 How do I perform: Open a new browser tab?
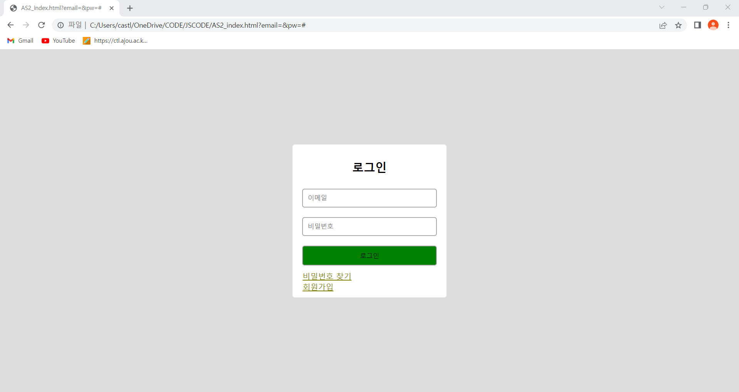[130, 8]
